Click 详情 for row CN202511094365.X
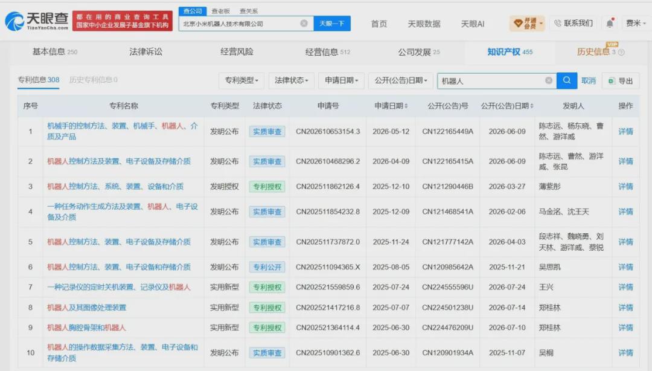 click(x=625, y=267)
